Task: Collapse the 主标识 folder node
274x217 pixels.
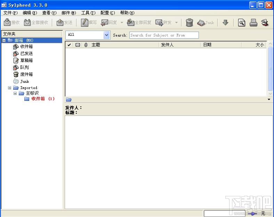Action: (15, 93)
